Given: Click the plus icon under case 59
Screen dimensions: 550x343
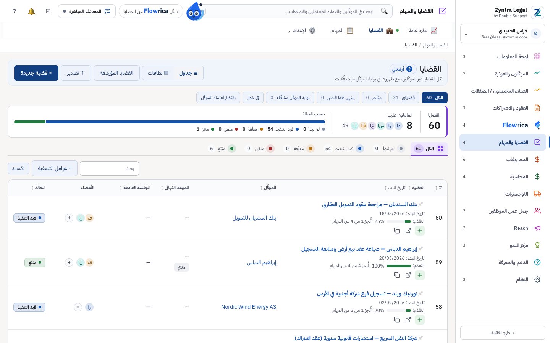Looking at the screenshot, I should pyautogui.click(x=420, y=275).
